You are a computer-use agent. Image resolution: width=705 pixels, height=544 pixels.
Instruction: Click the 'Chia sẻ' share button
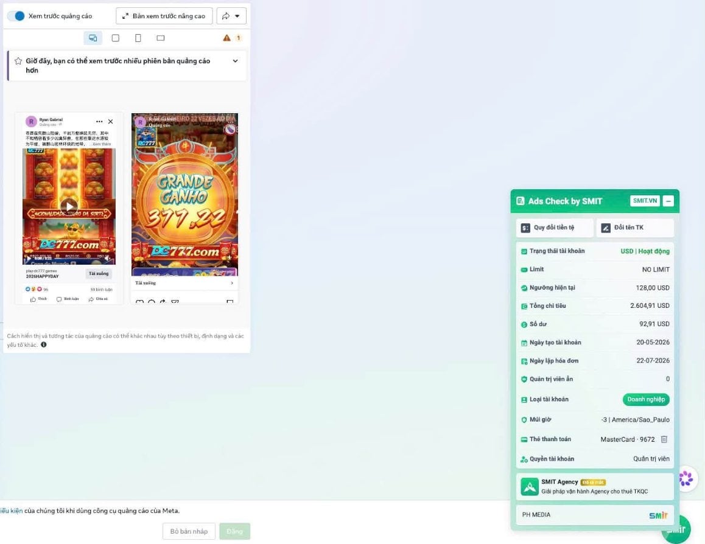tap(98, 299)
